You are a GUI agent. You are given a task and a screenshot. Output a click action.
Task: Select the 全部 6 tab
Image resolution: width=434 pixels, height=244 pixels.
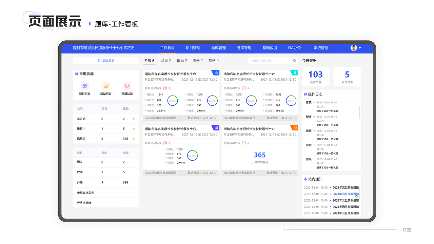point(149,61)
